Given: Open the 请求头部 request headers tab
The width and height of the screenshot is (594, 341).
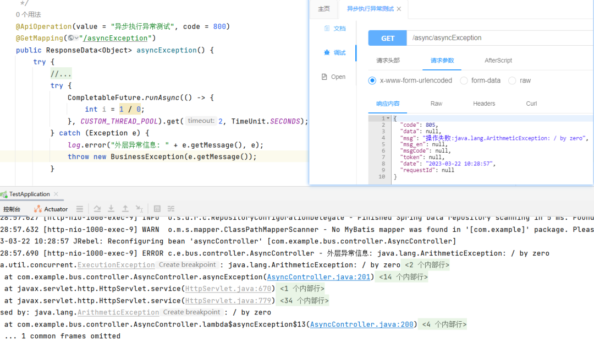Looking at the screenshot, I should (388, 61).
